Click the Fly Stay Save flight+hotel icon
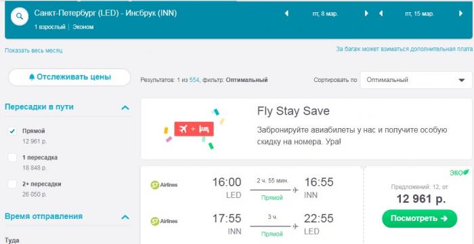Viewport: 474px width, 244px height. click(194, 129)
